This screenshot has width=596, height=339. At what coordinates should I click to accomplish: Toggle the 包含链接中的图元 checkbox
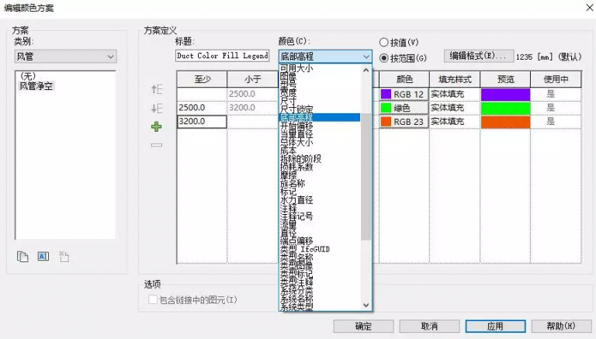[153, 299]
